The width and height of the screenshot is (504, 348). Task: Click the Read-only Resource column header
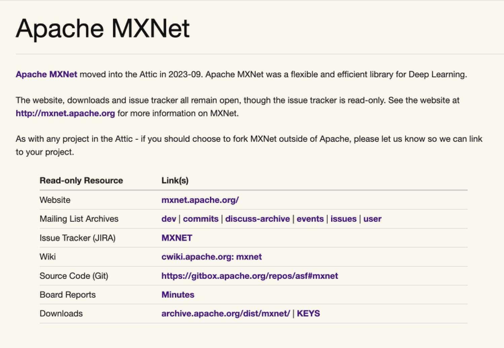(x=81, y=180)
